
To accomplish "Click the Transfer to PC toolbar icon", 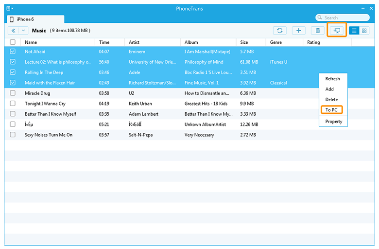I will pyautogui.click(x=336, y=31).
